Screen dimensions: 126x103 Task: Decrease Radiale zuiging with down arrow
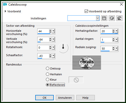click(114, 49)
